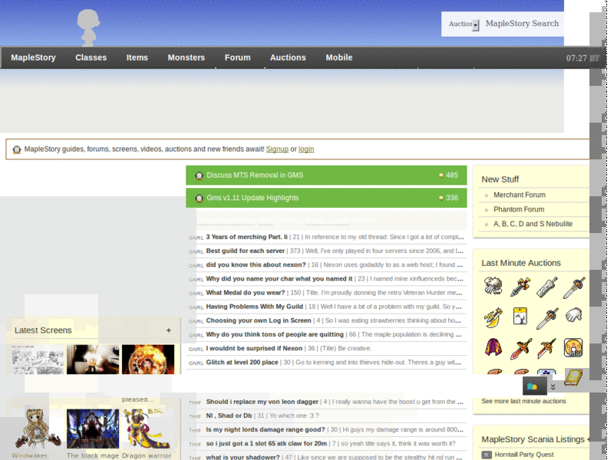Image resolution: width=614 pixels, height=460 pixels.
Task: Click the MapleStory Search input field
Action: click(523, 24)
